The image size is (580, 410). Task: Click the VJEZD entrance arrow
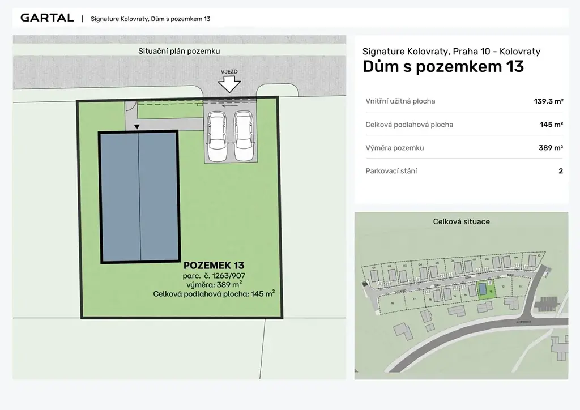coord(229,83)
